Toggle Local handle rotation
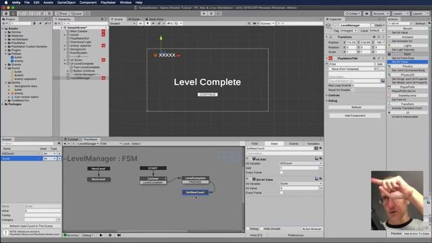Image resolution: width=432 pixels, height=243 pixels. (76, 13)
